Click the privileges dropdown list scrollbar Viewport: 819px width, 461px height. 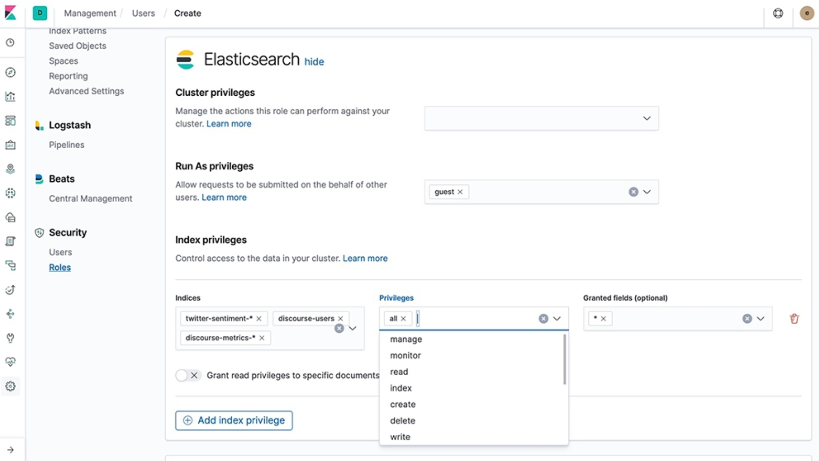click(565, 359)
